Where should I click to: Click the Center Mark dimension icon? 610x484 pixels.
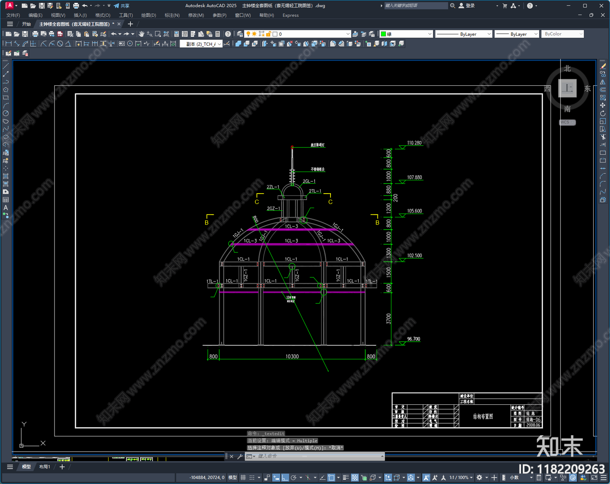[x=130, y=44]
